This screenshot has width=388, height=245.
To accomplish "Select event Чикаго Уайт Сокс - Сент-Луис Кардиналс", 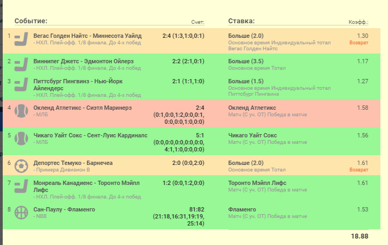I will pos(90,135).
